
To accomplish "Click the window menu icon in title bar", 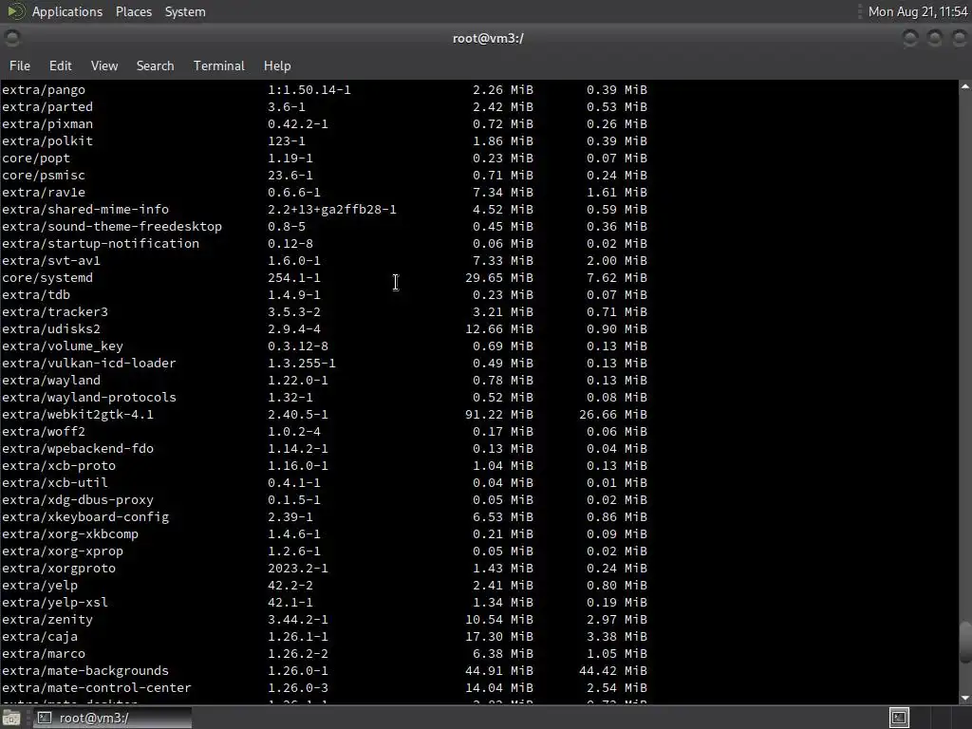I will 11,38.
